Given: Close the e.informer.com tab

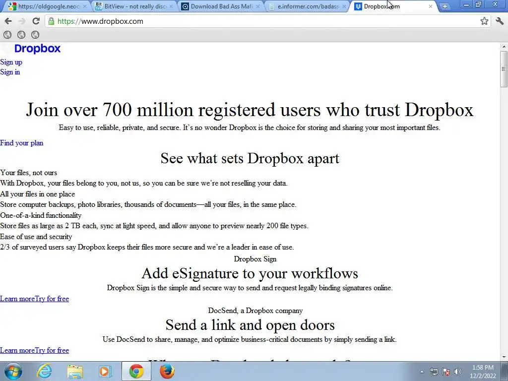Looking at the screenshot, I should (344, 6).
